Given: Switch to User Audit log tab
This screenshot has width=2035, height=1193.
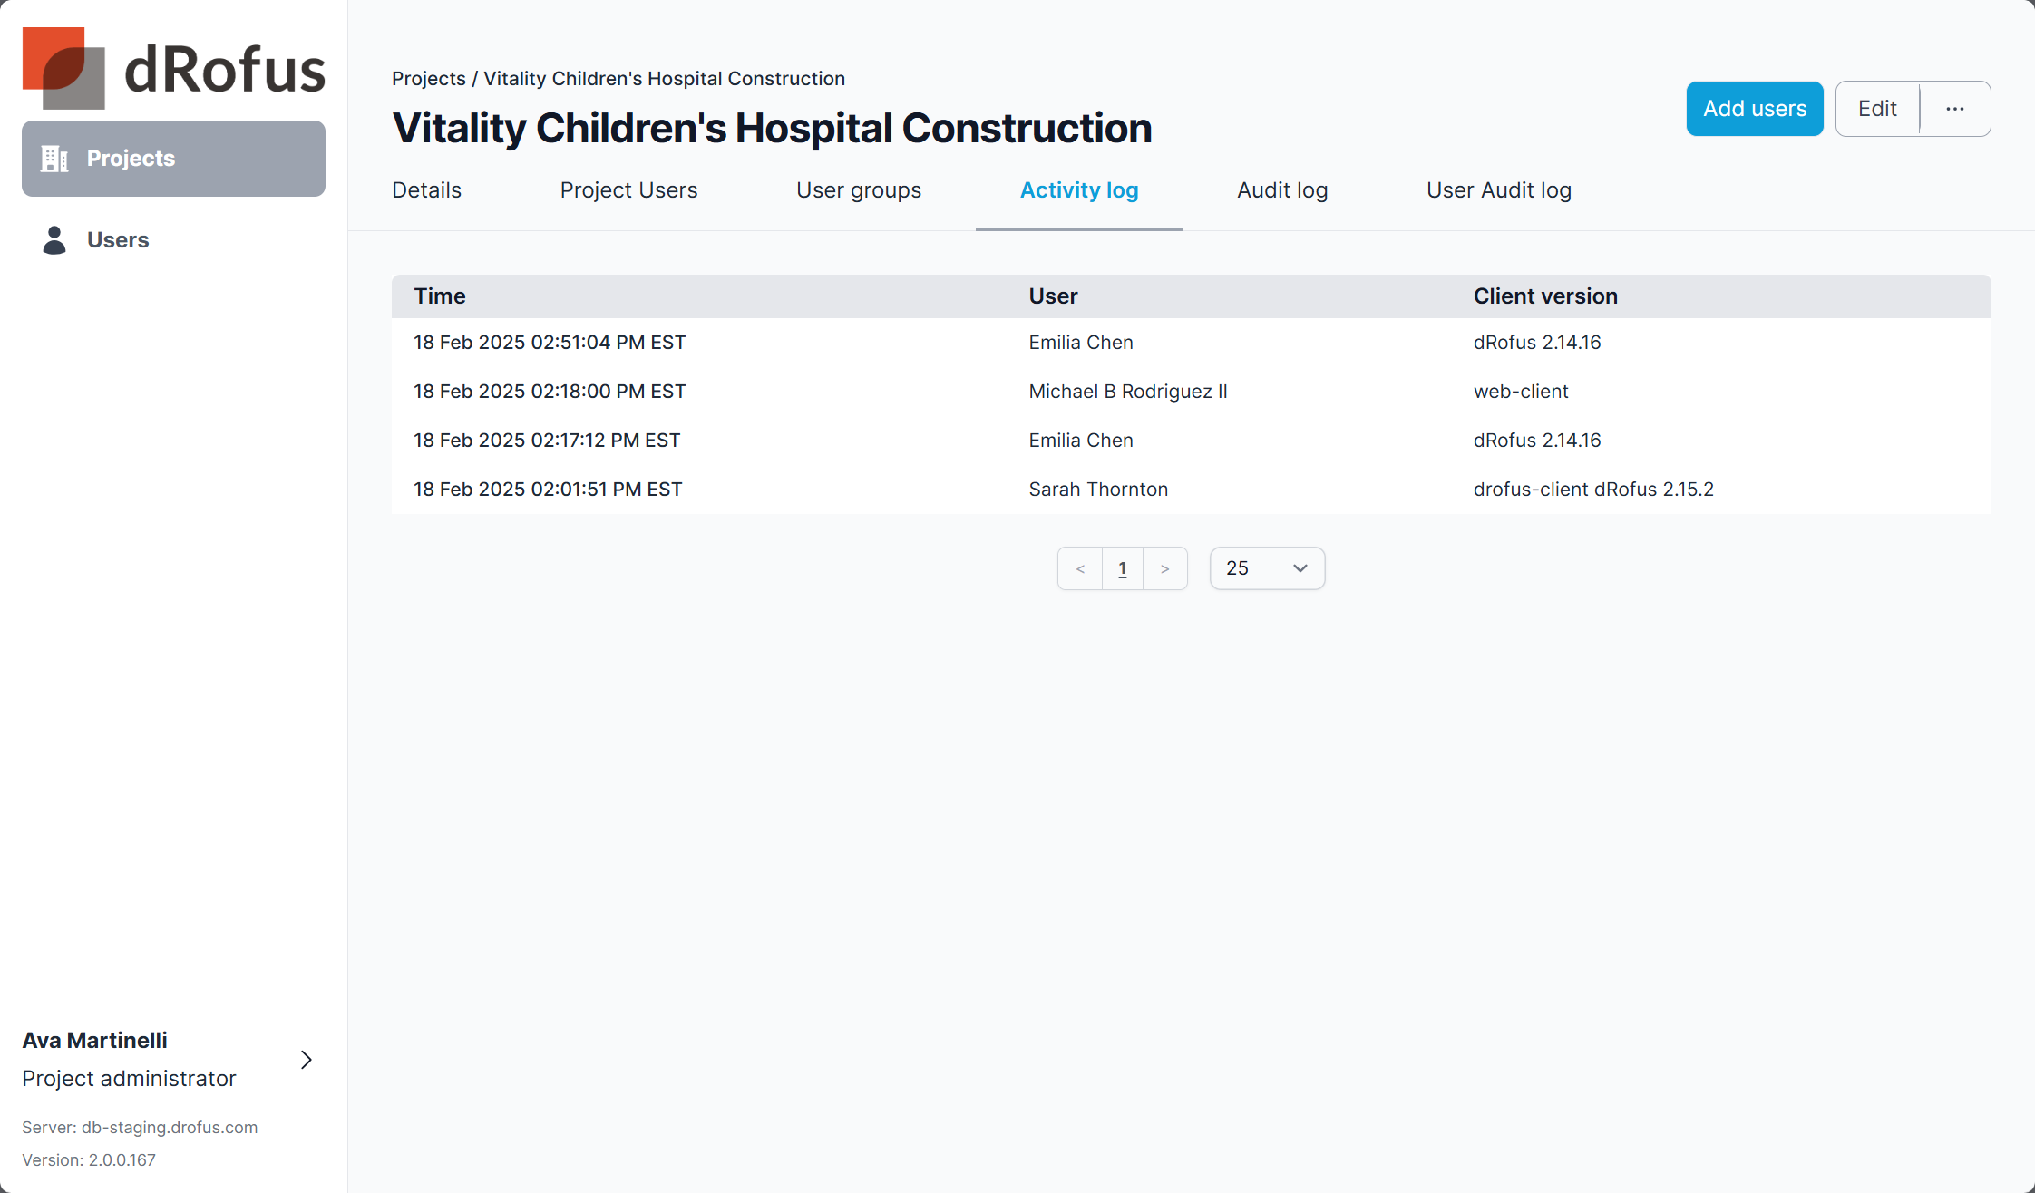Looking at the screenshot, I should (x=1498, y=190).
